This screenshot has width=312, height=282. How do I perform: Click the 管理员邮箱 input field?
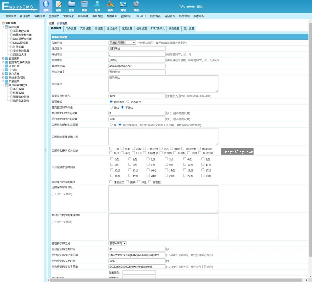[137, 66]
